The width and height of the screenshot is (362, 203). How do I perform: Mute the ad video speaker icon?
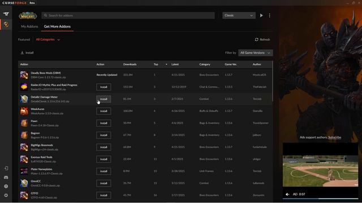pyautogui.click(x=287, y=194)
